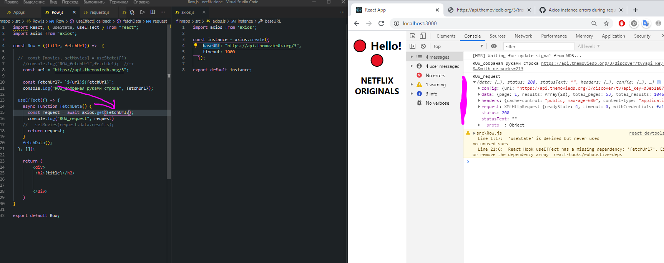Clear the console

tap(423, 46)
